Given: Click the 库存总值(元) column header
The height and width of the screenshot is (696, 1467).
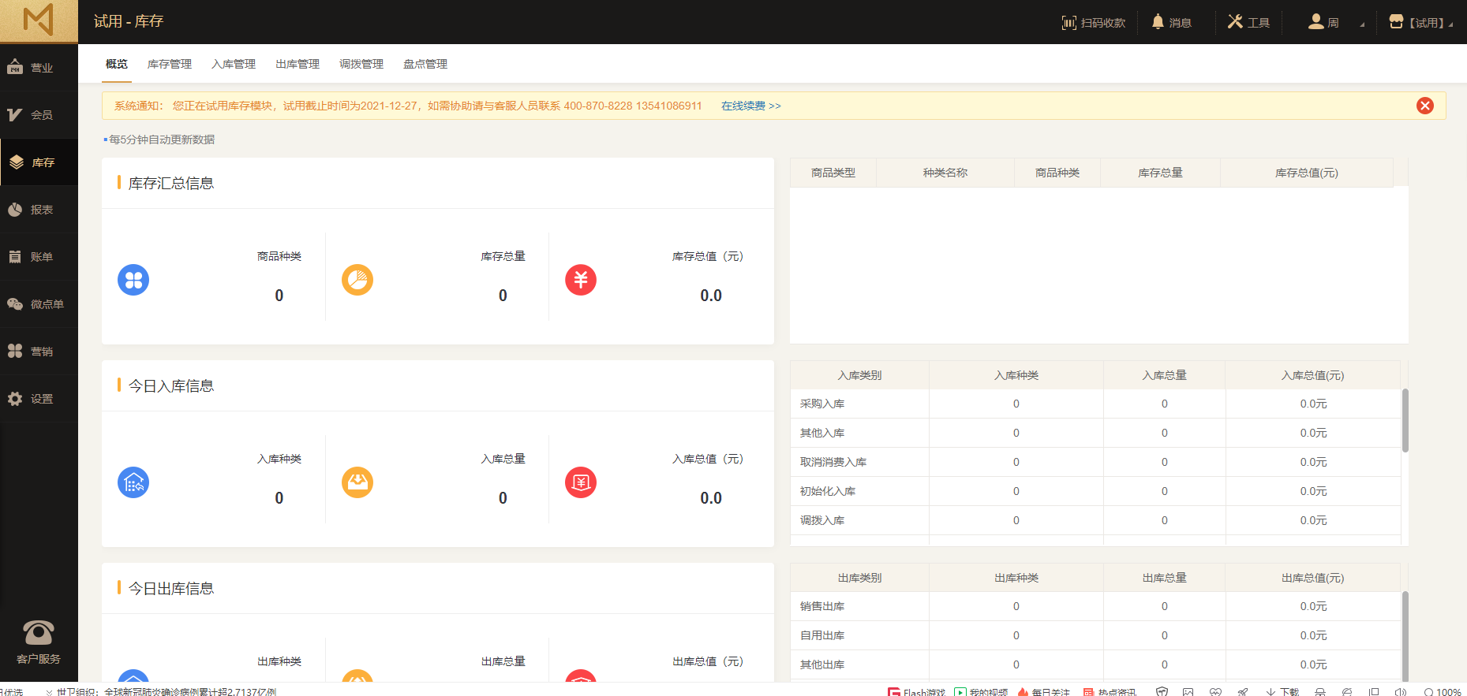Looking at the screenshot, I should click(x=1307, y=173).
